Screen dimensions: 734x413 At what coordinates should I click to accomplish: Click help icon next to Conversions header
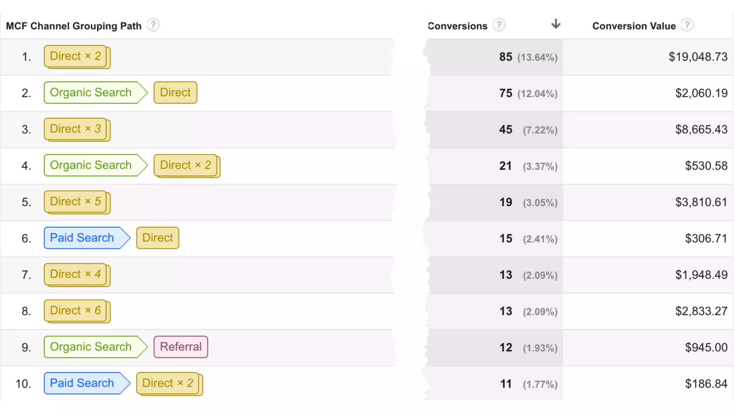tap(499, 25)
